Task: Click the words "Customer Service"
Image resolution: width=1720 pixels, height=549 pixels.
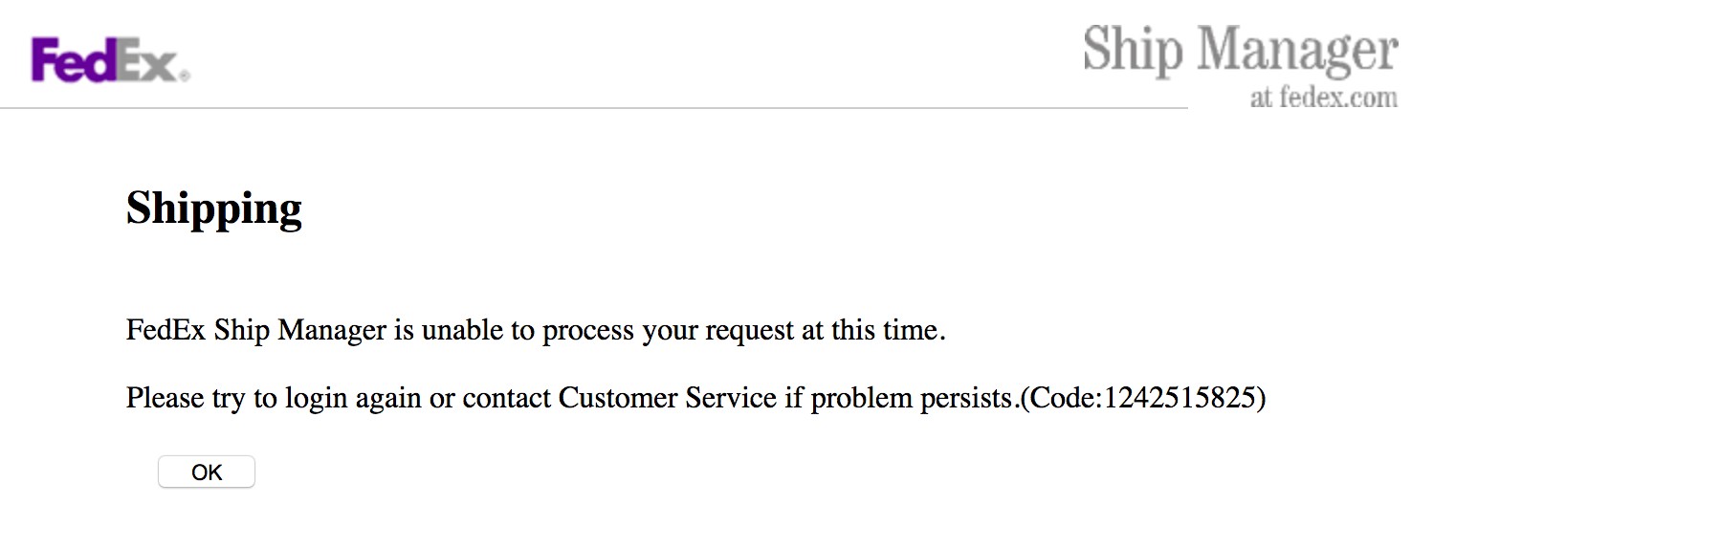Action: [667, 398]
